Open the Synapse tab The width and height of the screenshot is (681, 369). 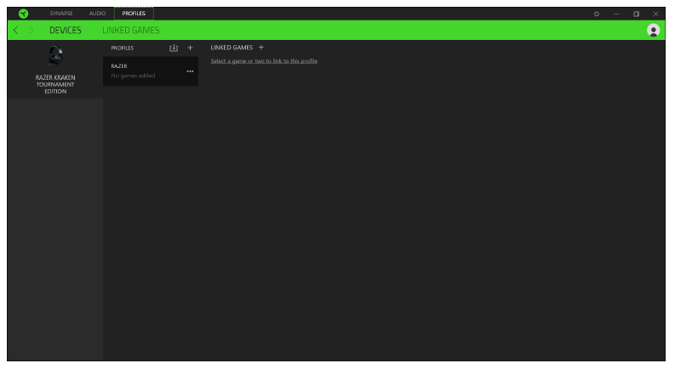click(61, 14)
